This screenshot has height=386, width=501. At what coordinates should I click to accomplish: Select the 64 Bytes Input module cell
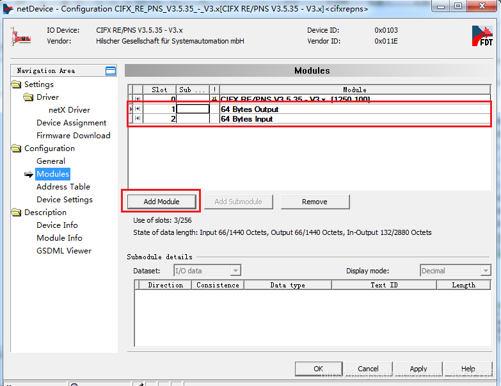[x=354, y=119]
